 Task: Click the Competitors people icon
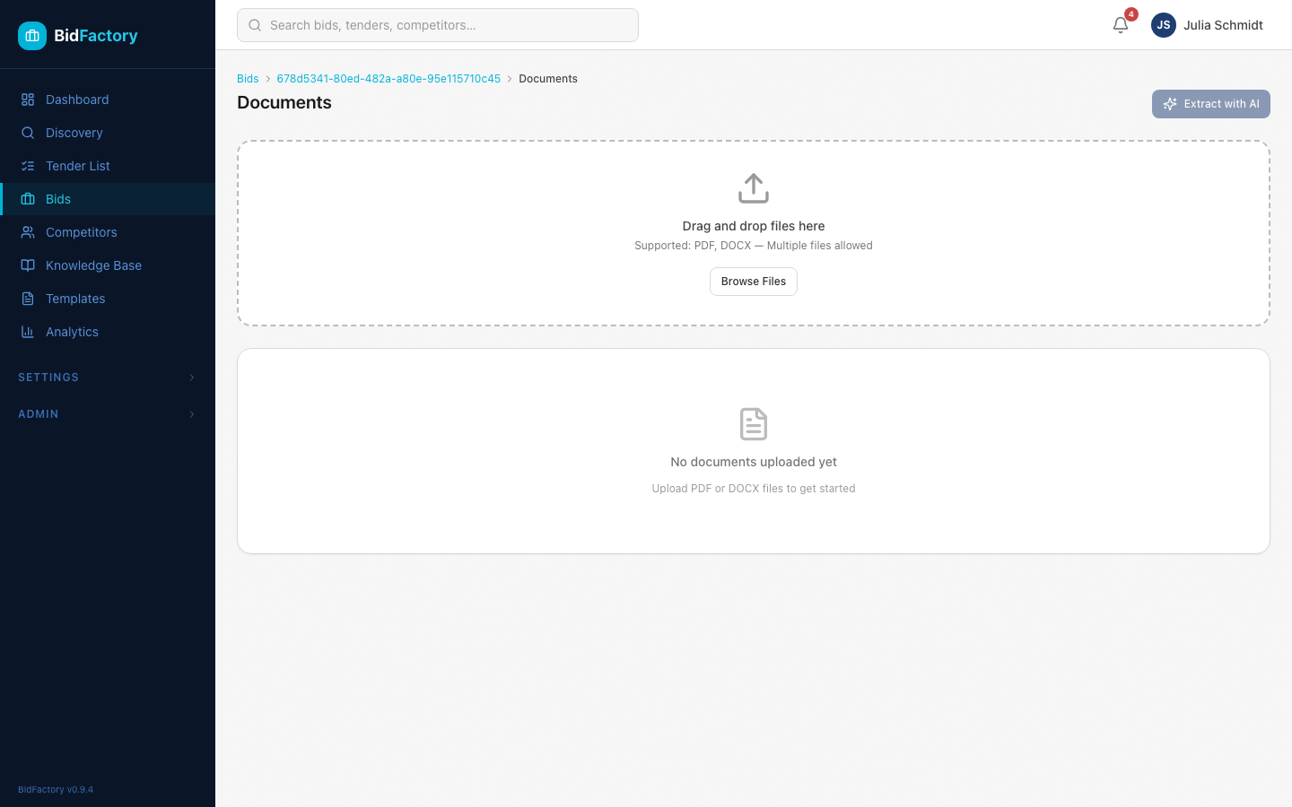[28, 232]
